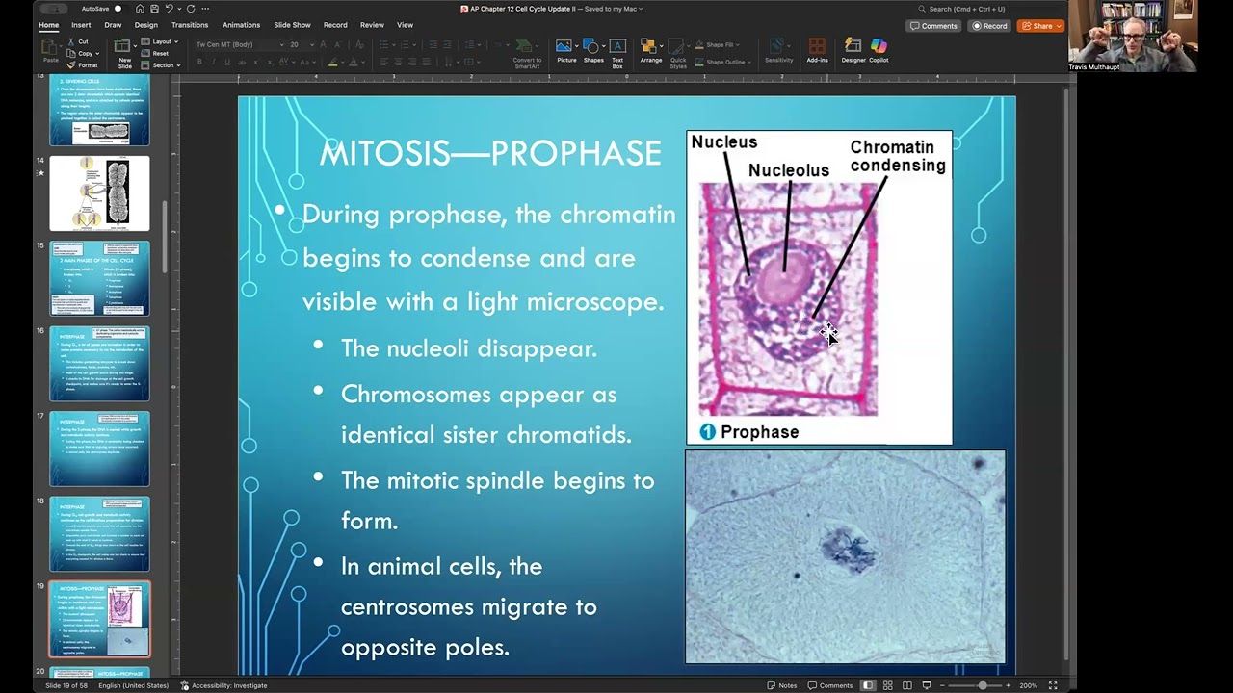Switch to Reading view icon
The width and height of the screenshot is (1233, 693).
tap(907, 685)
